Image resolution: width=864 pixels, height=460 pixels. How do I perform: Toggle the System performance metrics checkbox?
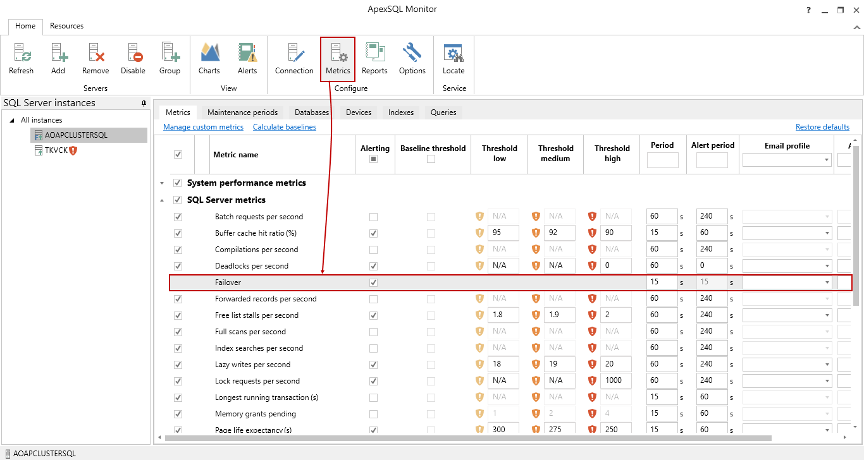pos(178,183)
